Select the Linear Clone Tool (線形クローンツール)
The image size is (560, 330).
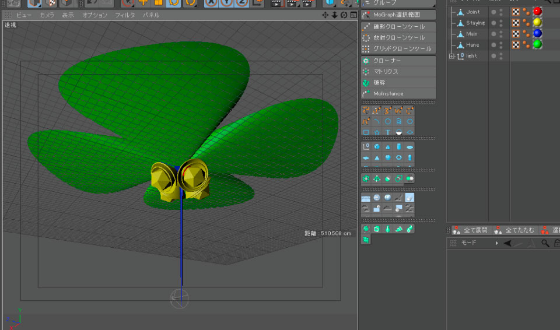[398, 27]
